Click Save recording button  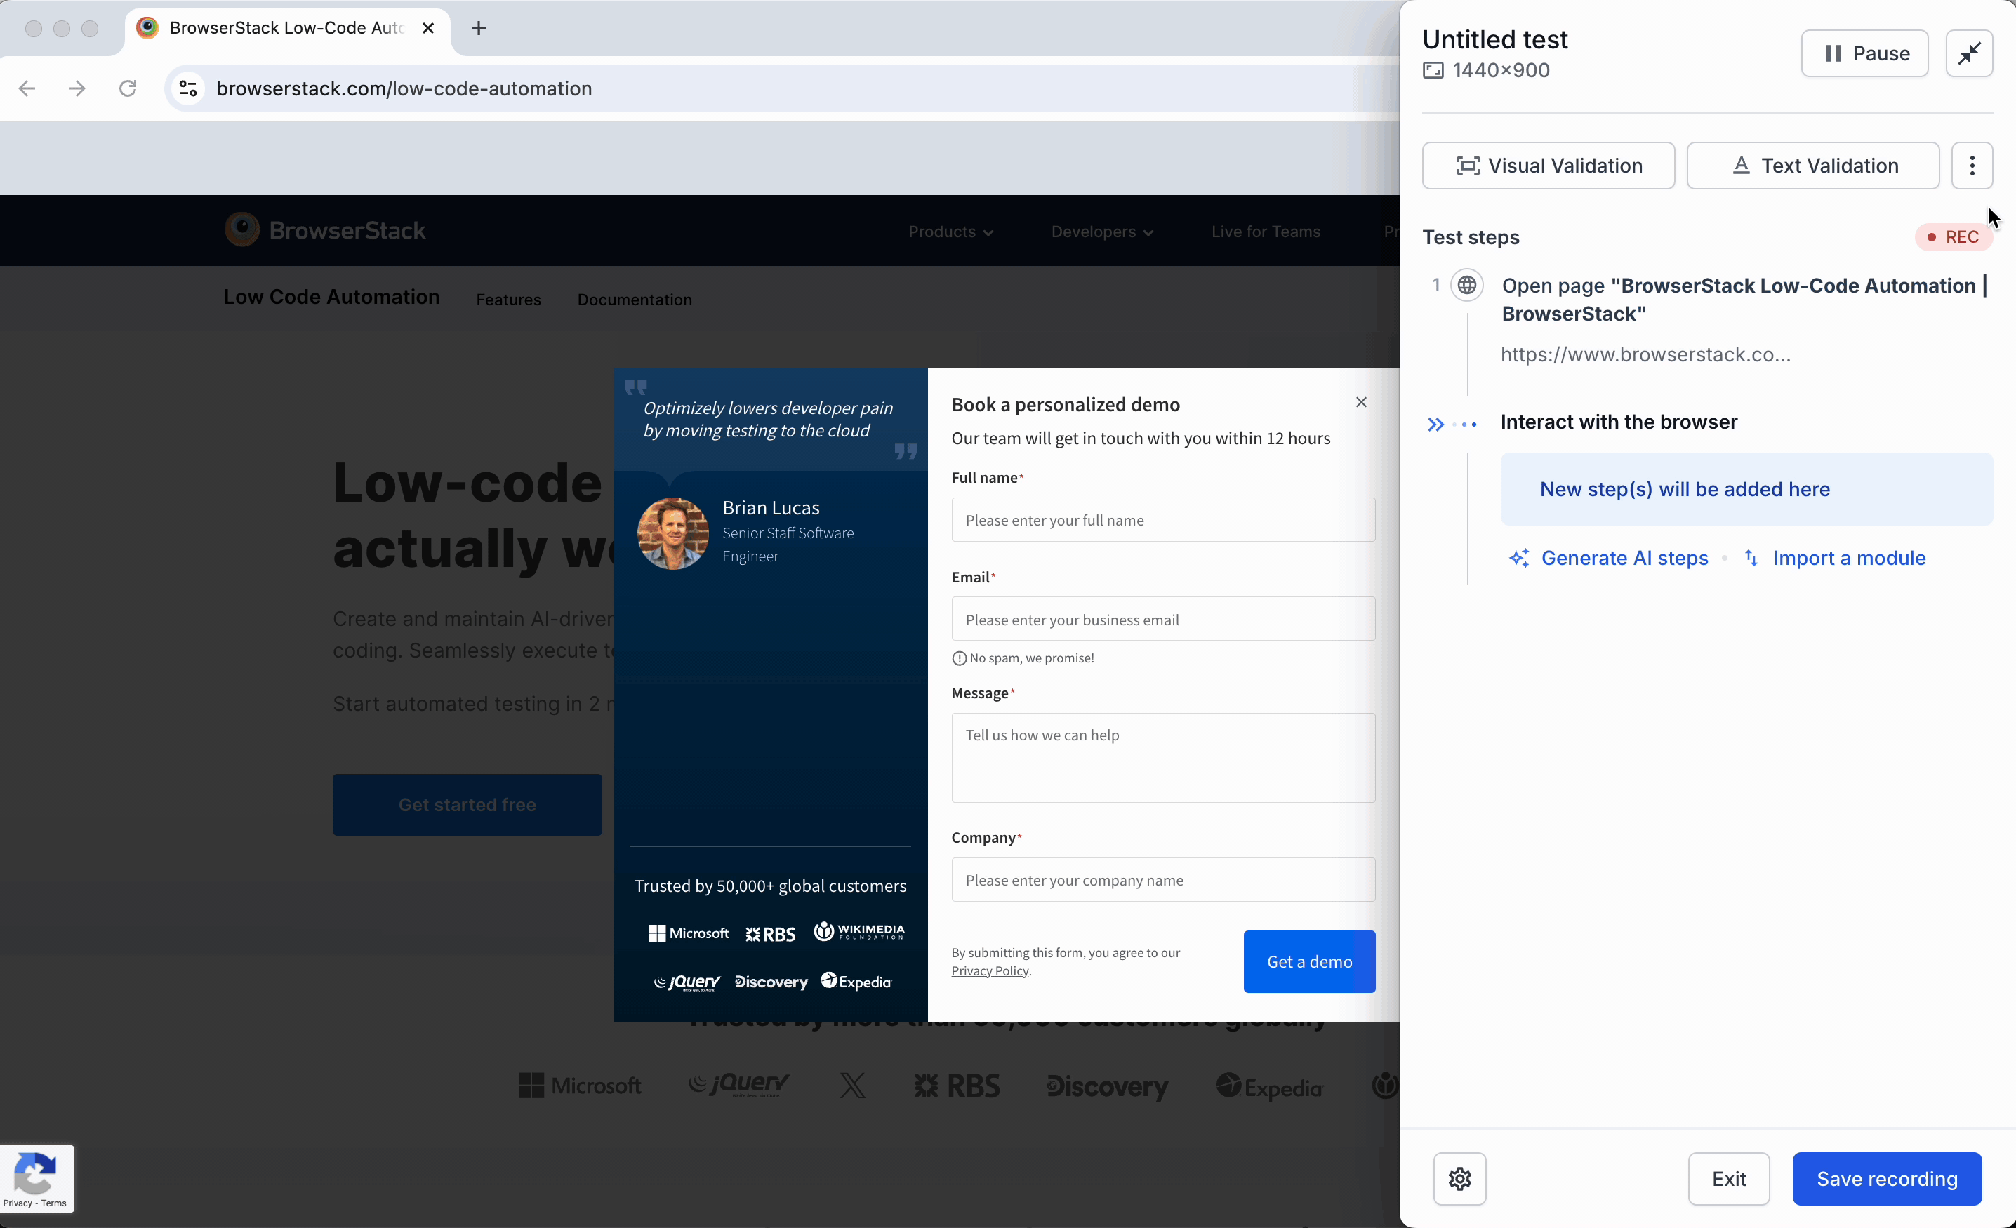[x=1886, y=1177]
